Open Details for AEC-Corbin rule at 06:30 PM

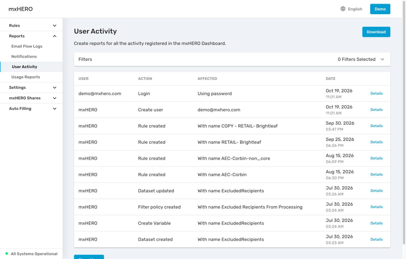(x=376, y=175)
